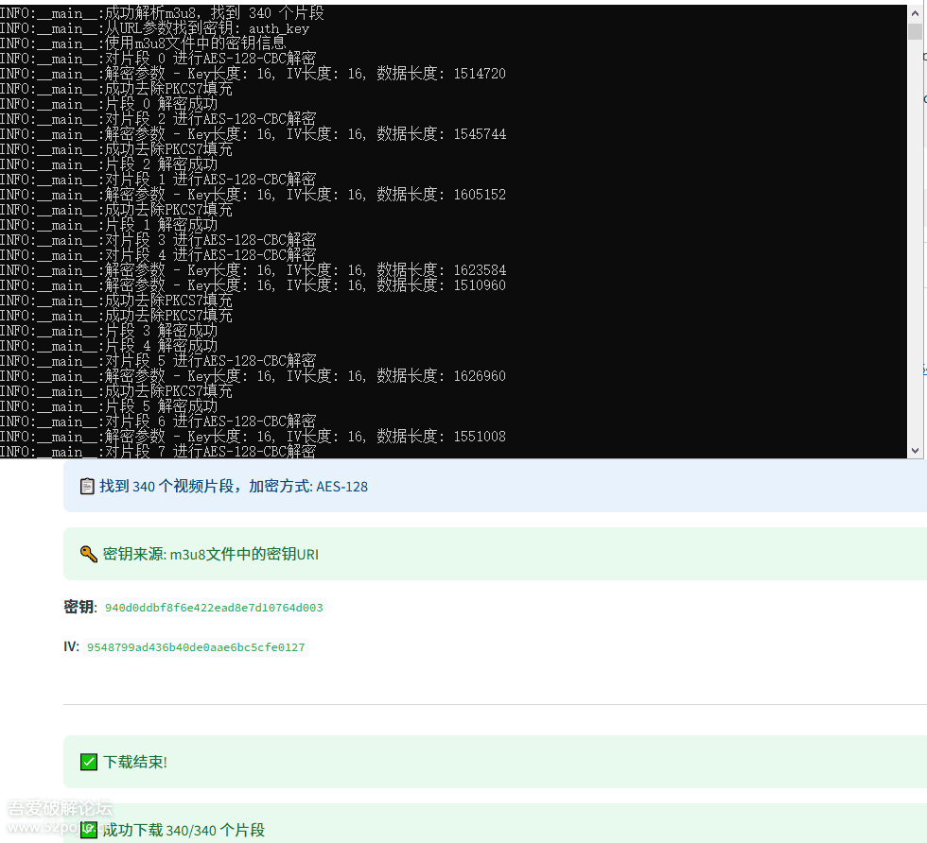
Task: Click the document icon before the 340 segments message
Action: coord(87,485)
